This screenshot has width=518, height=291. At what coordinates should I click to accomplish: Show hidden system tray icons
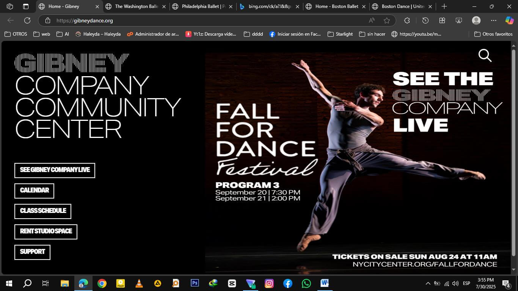pyautogui.click(x=428, y=283)
